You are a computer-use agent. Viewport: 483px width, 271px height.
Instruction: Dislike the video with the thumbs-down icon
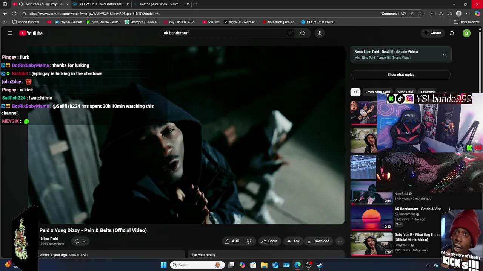tap(249, 241)
